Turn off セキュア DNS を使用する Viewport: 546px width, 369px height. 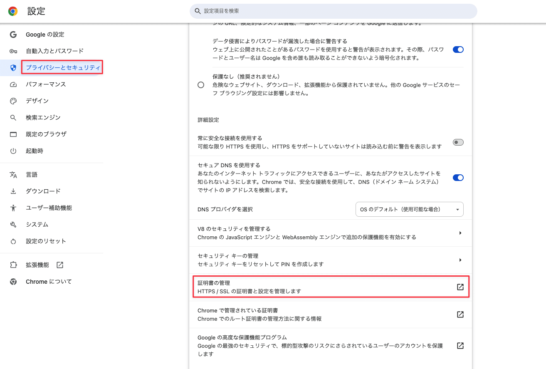coord(458,178)
